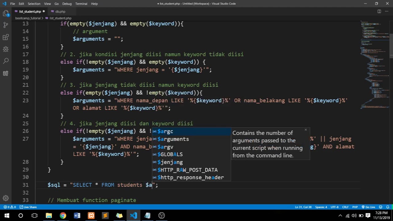393x221 pixels.
Task: Open the File menu
Action: point(13,4)
